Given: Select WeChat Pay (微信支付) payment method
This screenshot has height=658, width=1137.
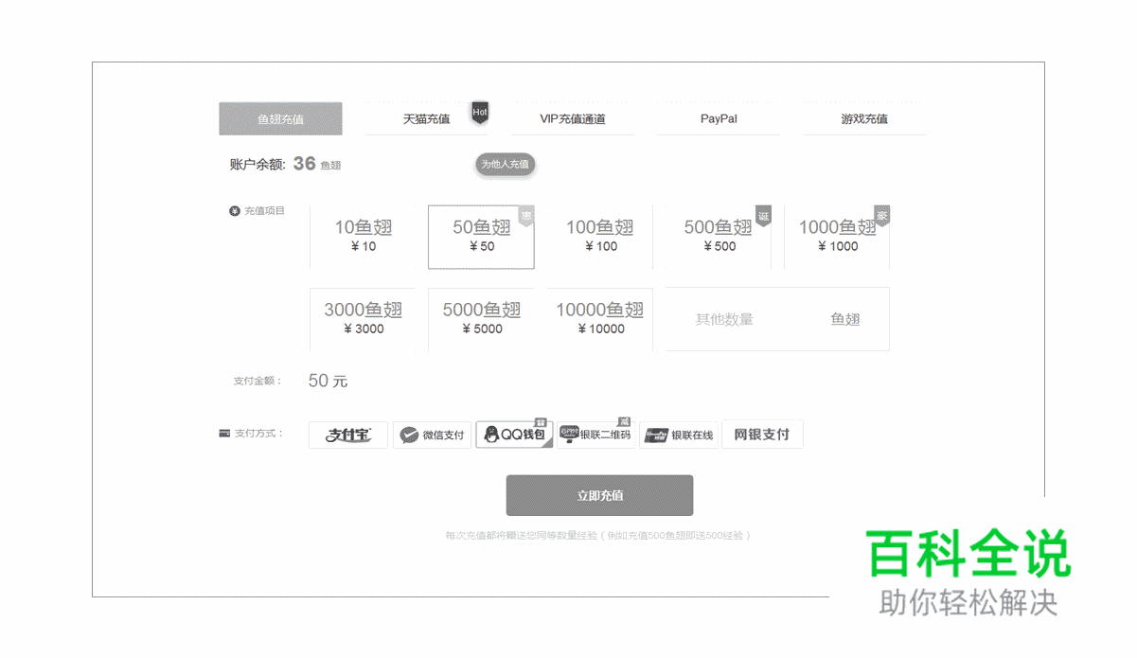Looking at the screenshot, I should click(x=432, y=435).
